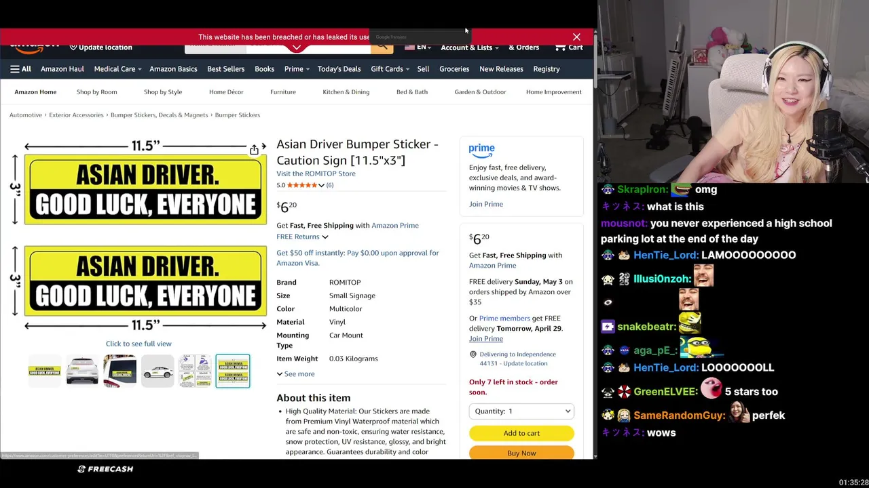Click the five-star rating stars
The height and width of the screenshot is (488, 869).
[302, 185]
